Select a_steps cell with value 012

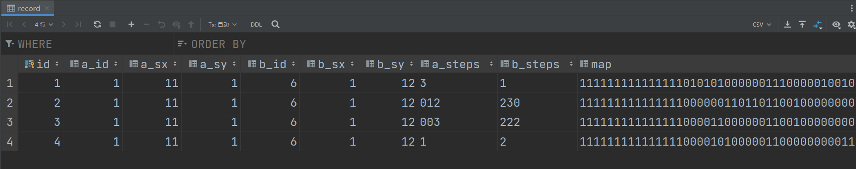pyautogui.click(x=458, y=103)
